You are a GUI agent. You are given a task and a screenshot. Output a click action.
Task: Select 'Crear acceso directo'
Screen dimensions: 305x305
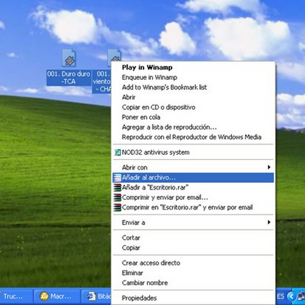193,263
